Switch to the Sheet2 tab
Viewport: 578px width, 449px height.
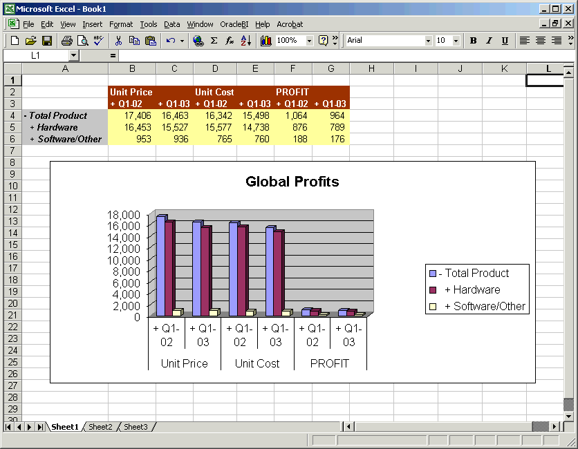pyautogui.click(x=100, y=427)
